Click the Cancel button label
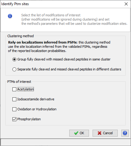This screenshot has width=131, height=146. [x=108, y=133]
